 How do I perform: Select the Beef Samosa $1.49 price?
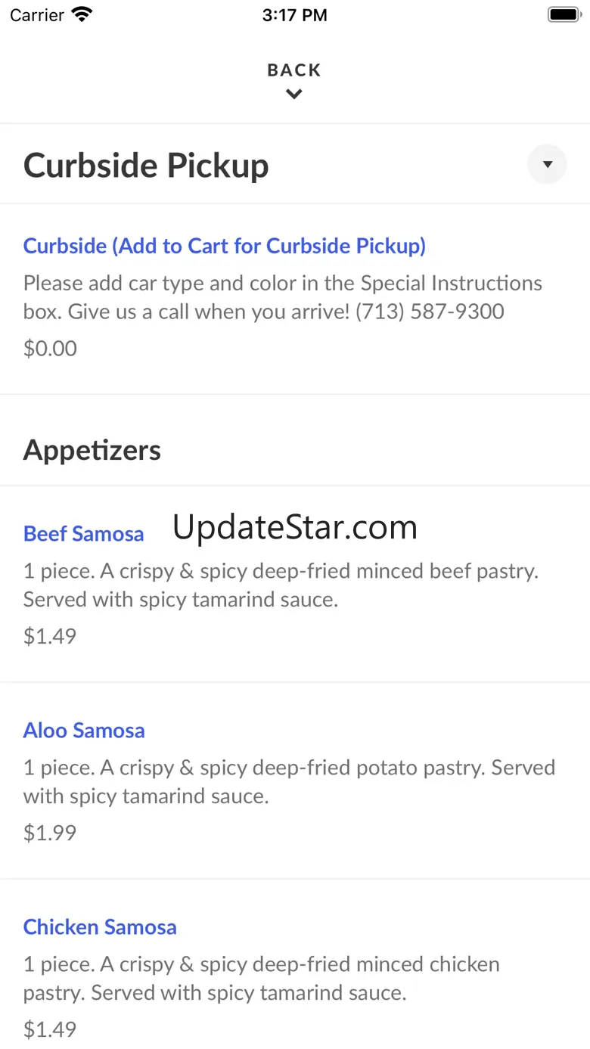[50, 636]
